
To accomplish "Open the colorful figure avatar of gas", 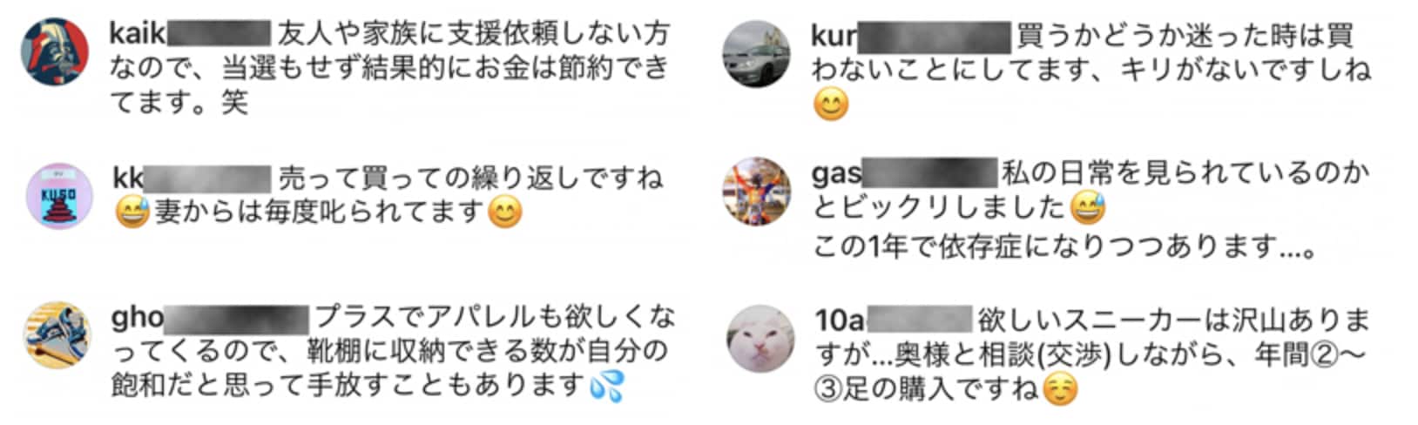I will coord(757,191).
